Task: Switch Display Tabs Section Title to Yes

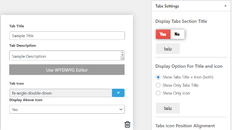Action: [163, 34]
